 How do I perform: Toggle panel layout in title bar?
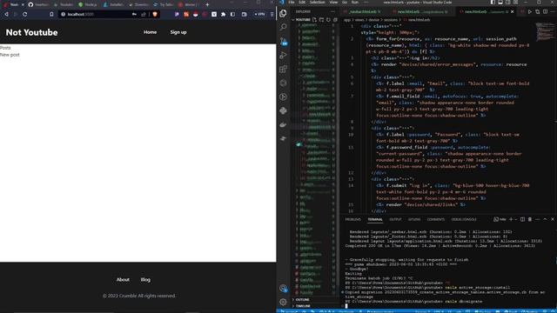500,2
